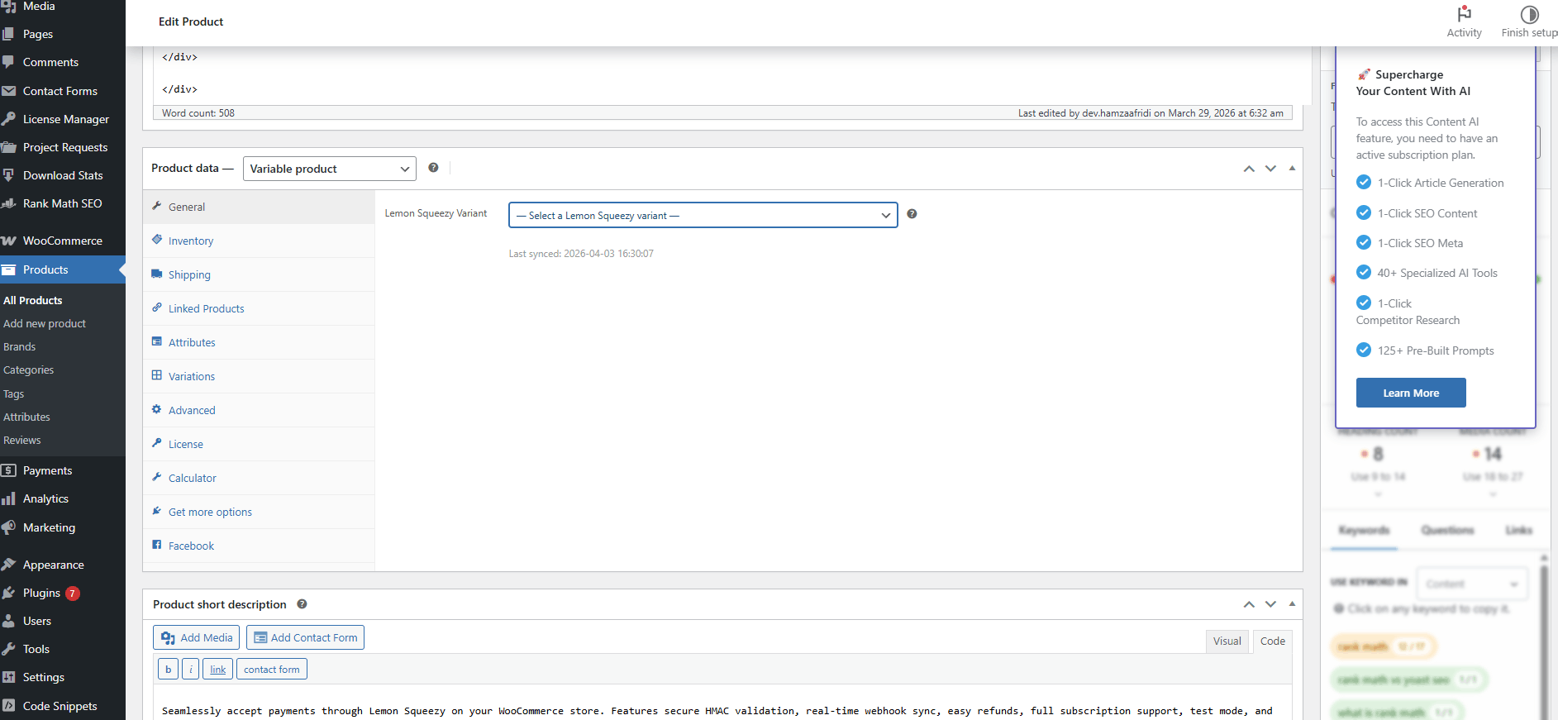1558x720 pixels.
Task: Click the Pages icon in sidebar
Action: click(x=9, y=34)
